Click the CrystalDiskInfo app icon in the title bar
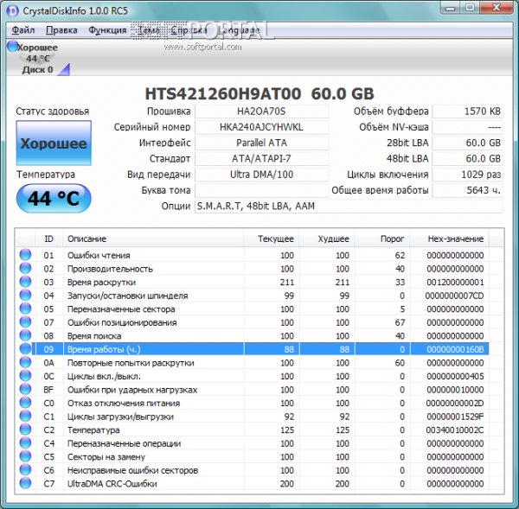 tap(13, 10)
